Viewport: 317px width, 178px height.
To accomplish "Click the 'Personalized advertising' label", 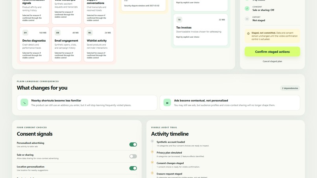I will (30, 143).
